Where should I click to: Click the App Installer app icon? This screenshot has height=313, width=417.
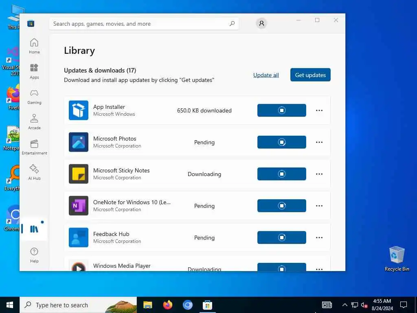click(79, 110)
